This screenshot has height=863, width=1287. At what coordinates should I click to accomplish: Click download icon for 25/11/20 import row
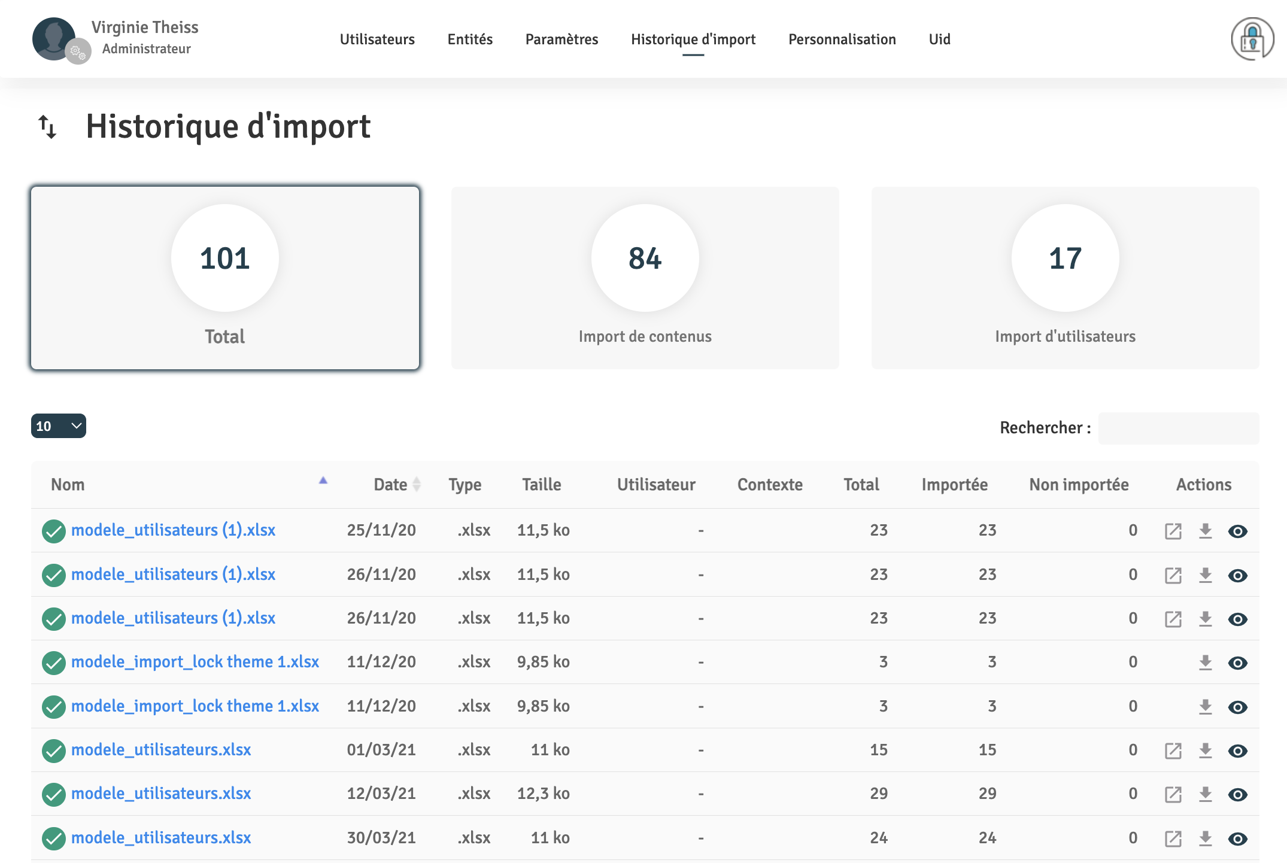pos(1205,531)
